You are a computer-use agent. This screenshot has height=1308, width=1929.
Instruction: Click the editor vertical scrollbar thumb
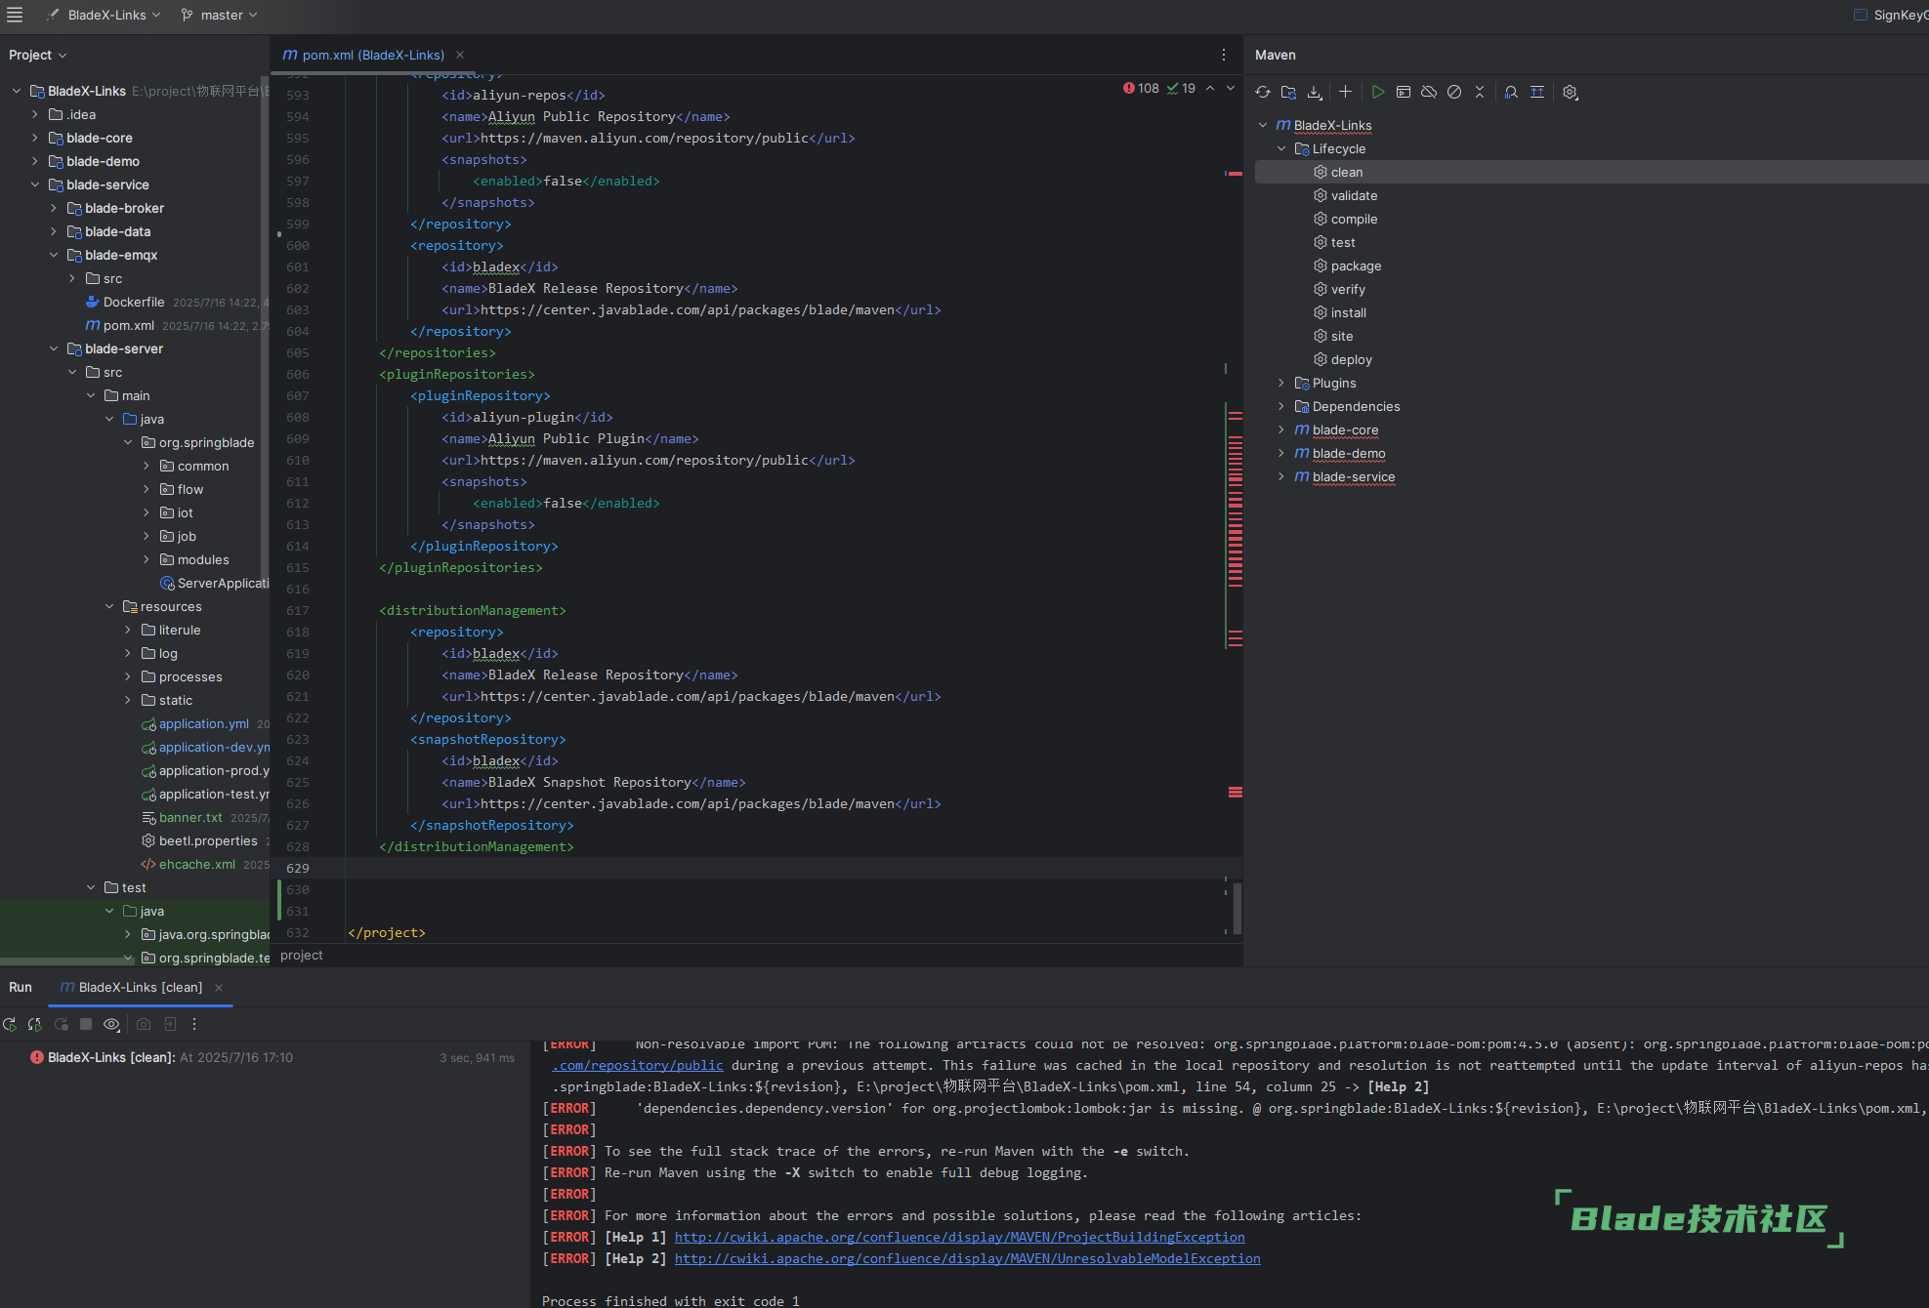coord(1237,908)
